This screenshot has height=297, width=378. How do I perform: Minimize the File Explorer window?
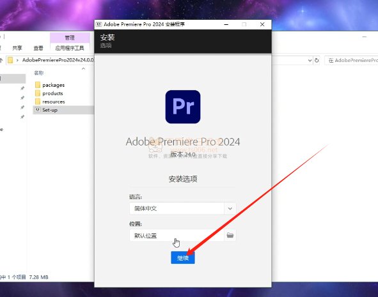tap(365, 37)
